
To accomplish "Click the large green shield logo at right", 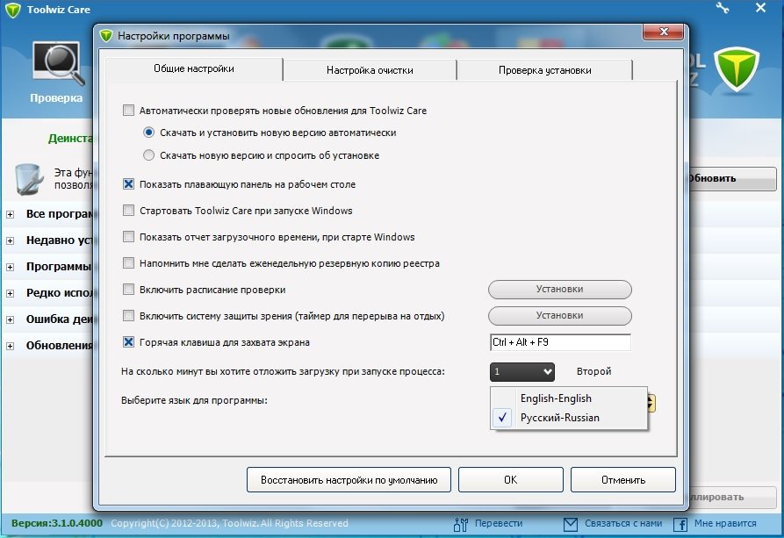I will coord(736,69).
